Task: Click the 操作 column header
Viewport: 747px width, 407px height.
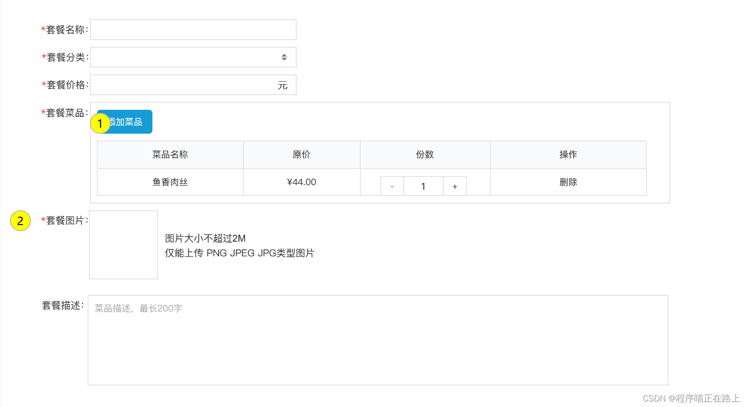Action: 568,154
